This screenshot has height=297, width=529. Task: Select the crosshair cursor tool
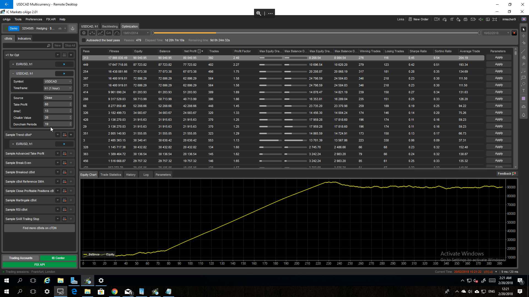pyautogui.click(x=523, y=36)
